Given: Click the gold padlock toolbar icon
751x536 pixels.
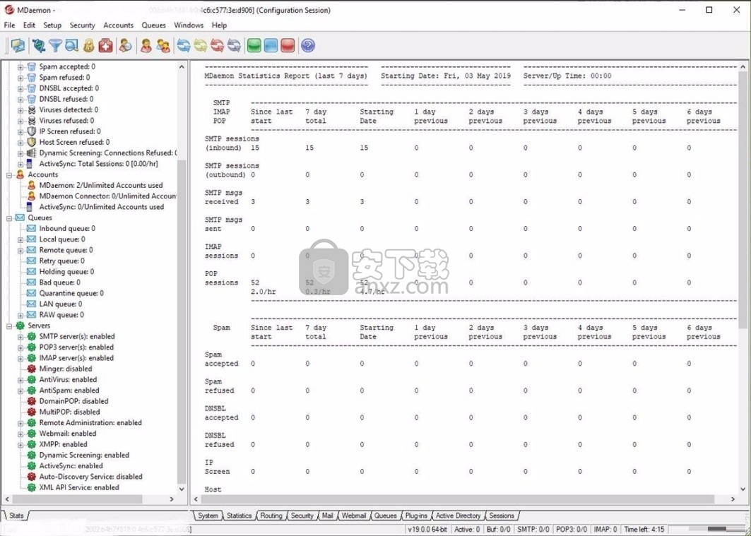Looking at the screenshot, I should click(x=88, y=45).
